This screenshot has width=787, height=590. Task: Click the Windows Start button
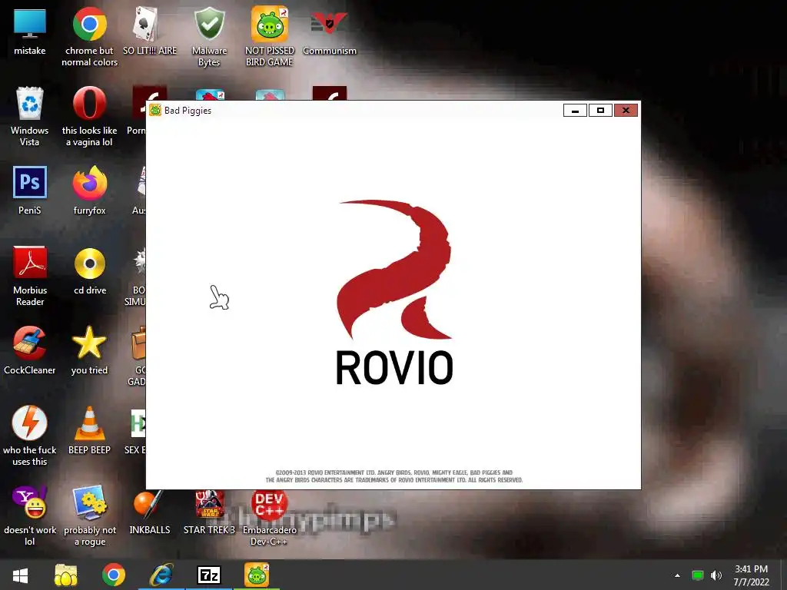tap(21, 575)
